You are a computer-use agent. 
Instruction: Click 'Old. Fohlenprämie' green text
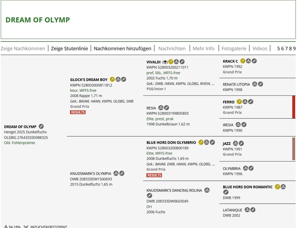[x=19, y=143]
